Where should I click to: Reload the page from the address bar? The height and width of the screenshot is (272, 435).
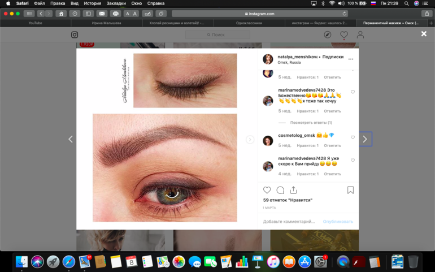click(x=345, y=14)
